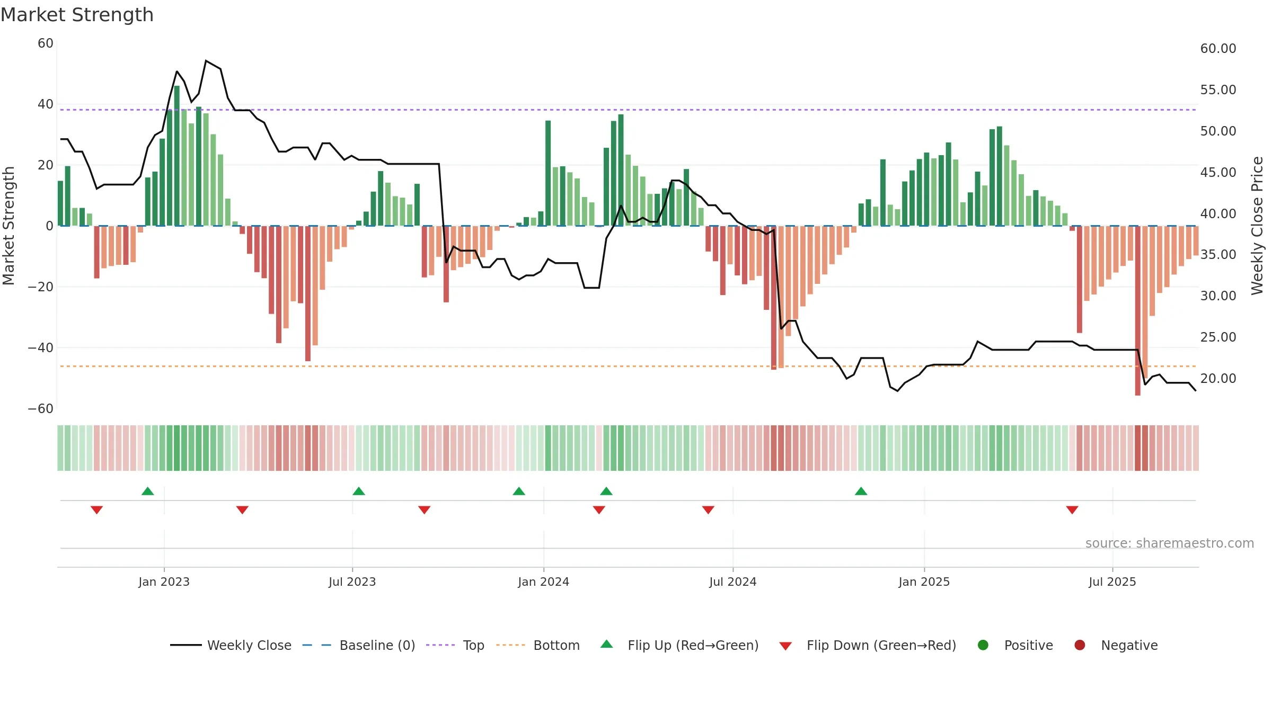
Task: Click the Jul 2024 x-axis label
Action: [733, 582]
